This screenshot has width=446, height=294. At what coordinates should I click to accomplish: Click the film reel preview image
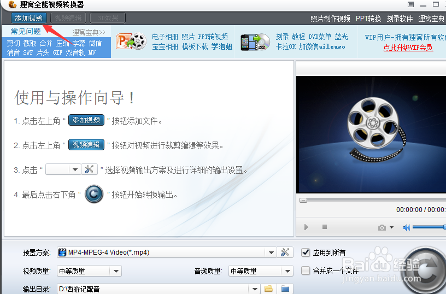tap(371, 134)
